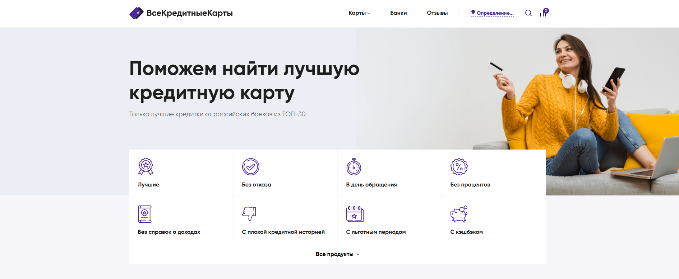Viewport: 679px width, 279px height.
Task: Click the subtitle Только лучшие кредитки от российских банков
Action: 217,114
